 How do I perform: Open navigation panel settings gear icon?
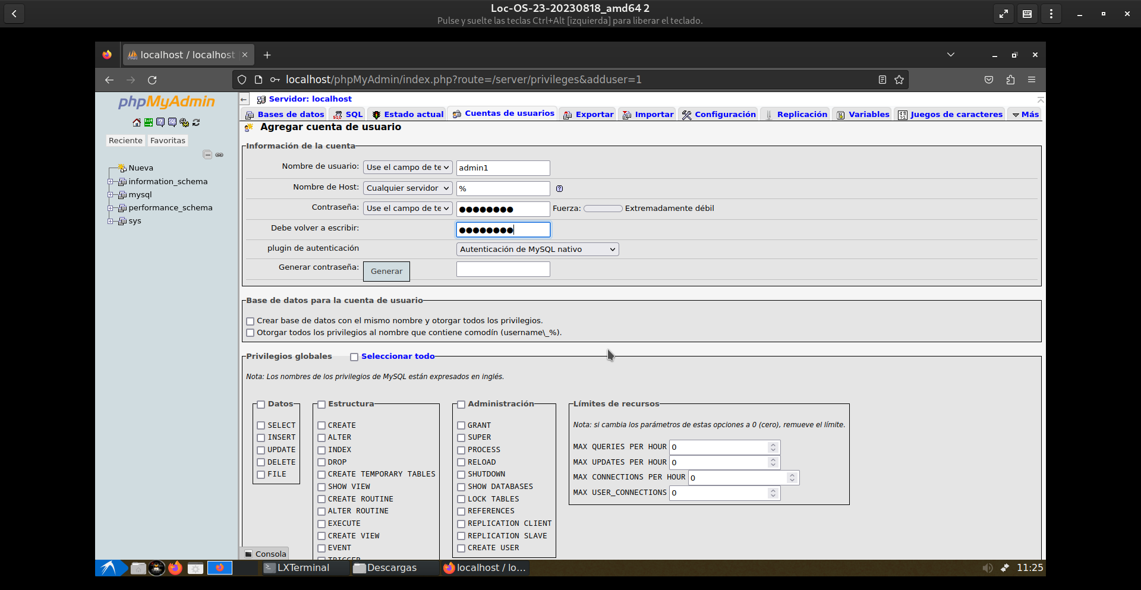tap(184, 122)
